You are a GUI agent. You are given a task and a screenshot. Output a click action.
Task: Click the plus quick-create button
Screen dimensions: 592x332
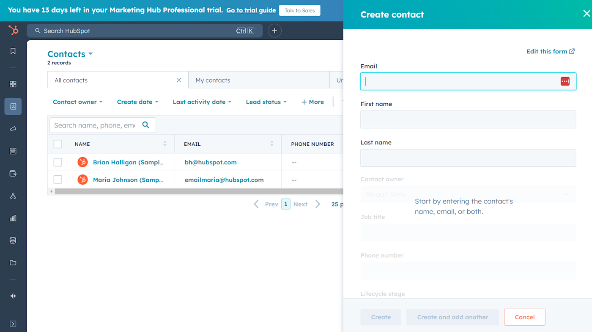[274, 30]
